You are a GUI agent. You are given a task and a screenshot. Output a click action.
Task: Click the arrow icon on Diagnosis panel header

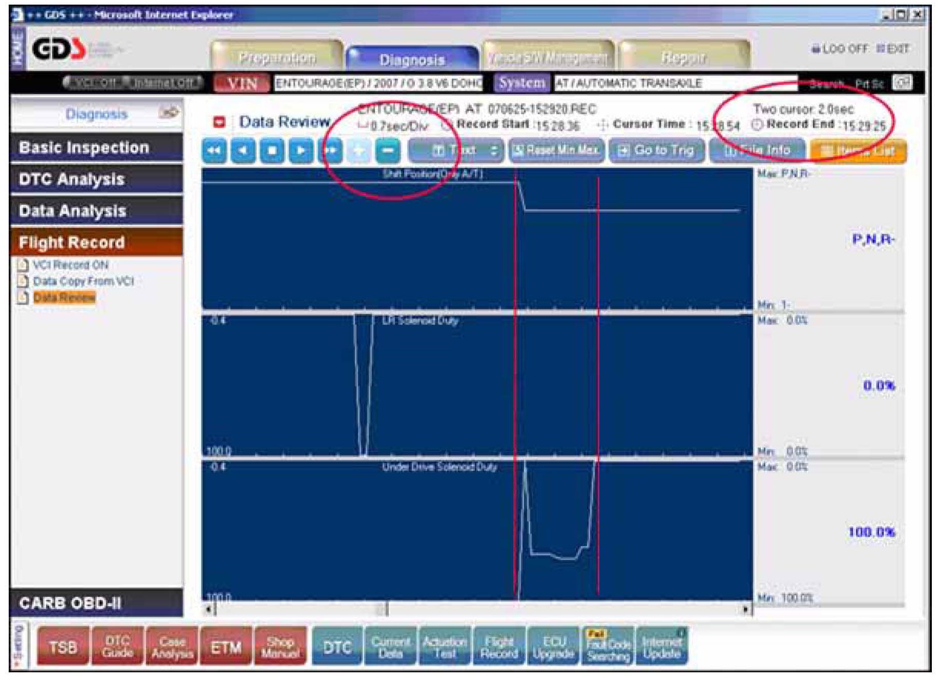[169, 112]
